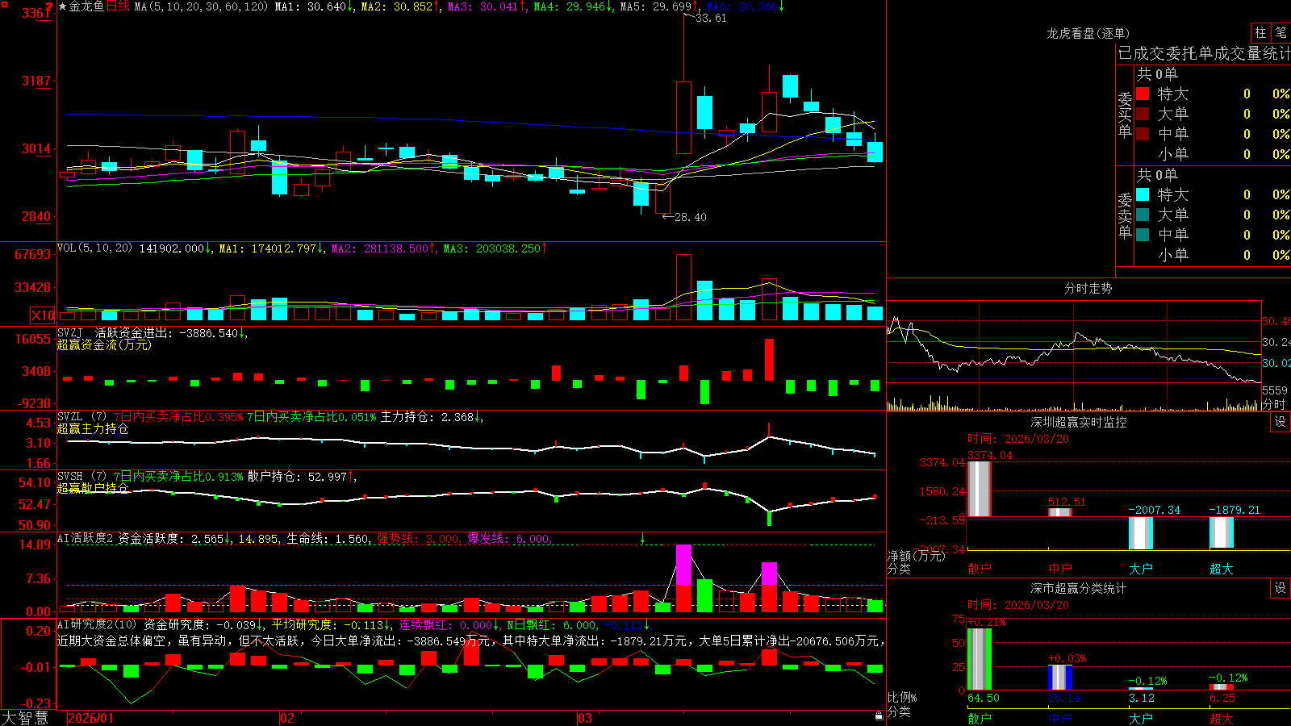
Task: Click the 爆发线: 6.000 label
Action: (x=508, y=538)
